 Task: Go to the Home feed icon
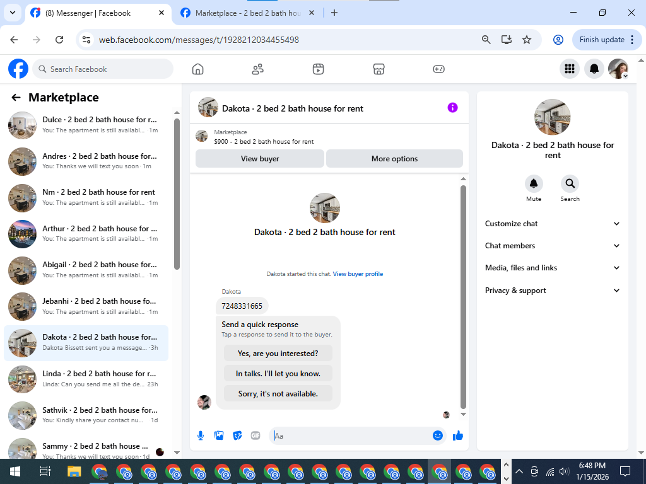pos(197,69)
